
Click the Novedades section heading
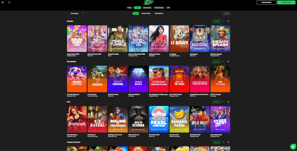click(72, 61)
